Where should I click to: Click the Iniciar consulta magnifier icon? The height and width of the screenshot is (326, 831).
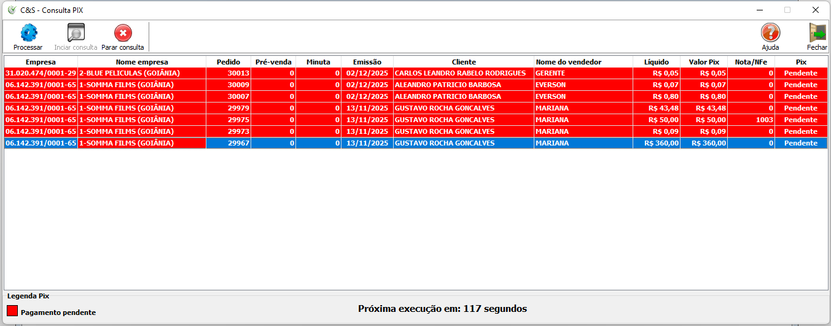click(76, 33)
